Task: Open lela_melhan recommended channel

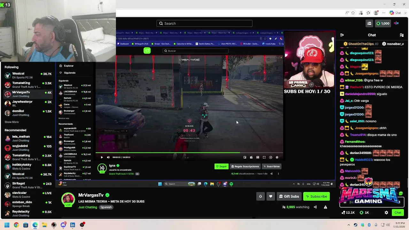Action: (x=28, y=138)
